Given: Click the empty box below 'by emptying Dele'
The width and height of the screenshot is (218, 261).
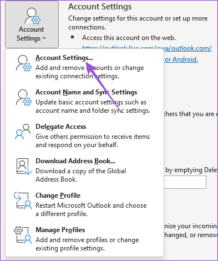Looking at the screenshot, I should (185, 182).
